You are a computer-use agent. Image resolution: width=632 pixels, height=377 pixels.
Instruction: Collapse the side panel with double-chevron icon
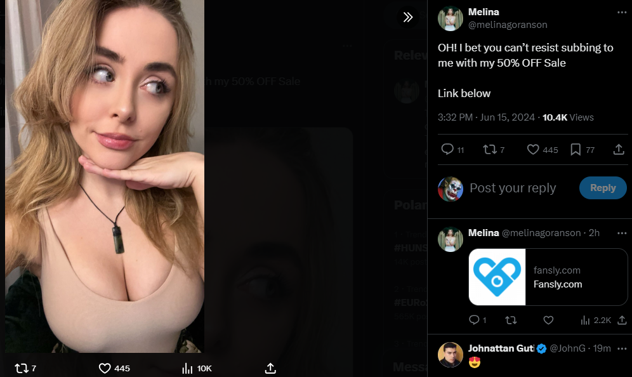[408, 17]
